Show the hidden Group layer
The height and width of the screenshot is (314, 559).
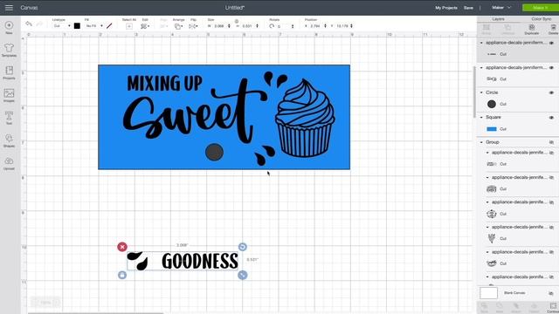(551, 142)
